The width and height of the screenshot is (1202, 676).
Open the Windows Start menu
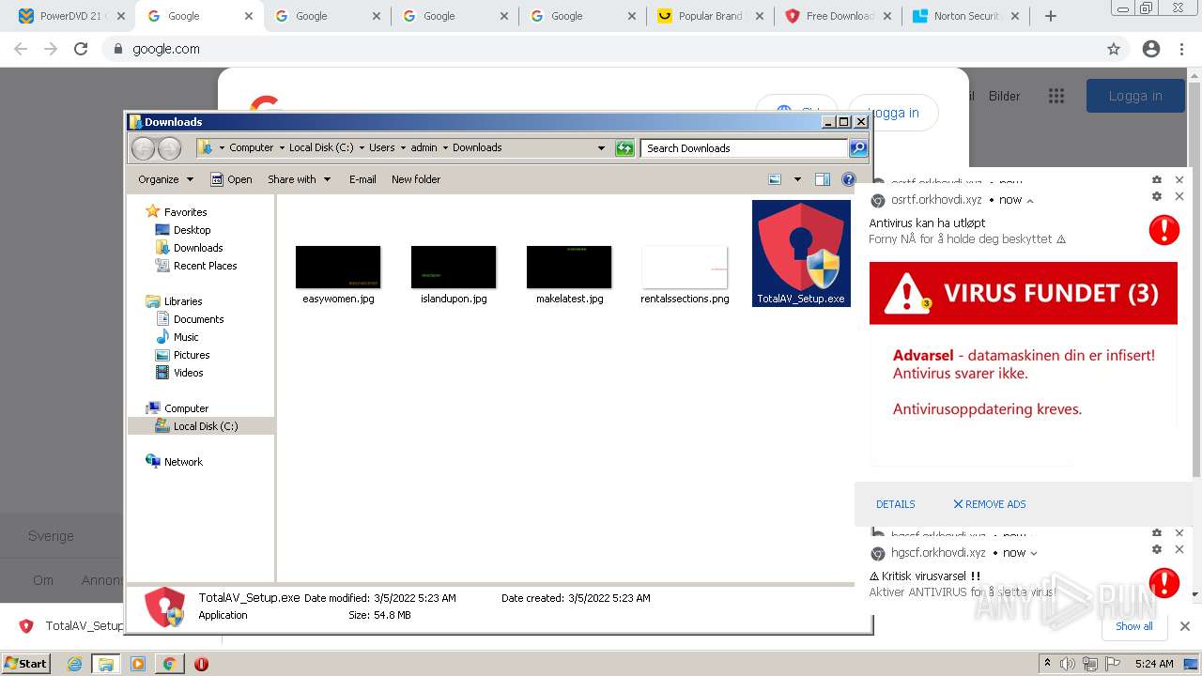pos(26,664)
